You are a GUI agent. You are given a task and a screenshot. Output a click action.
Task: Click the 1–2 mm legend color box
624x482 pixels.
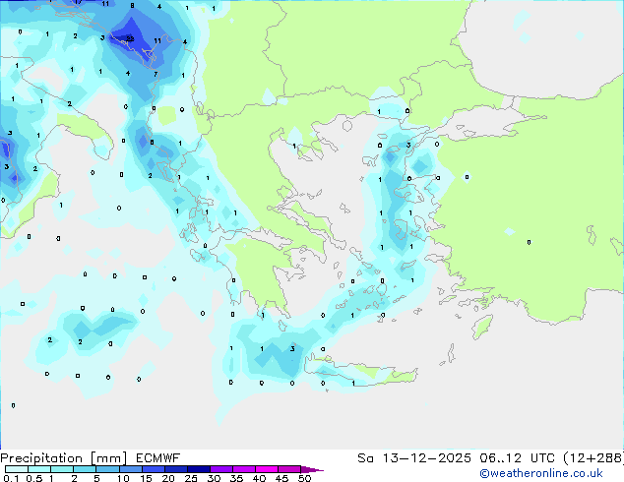[62, 469]
